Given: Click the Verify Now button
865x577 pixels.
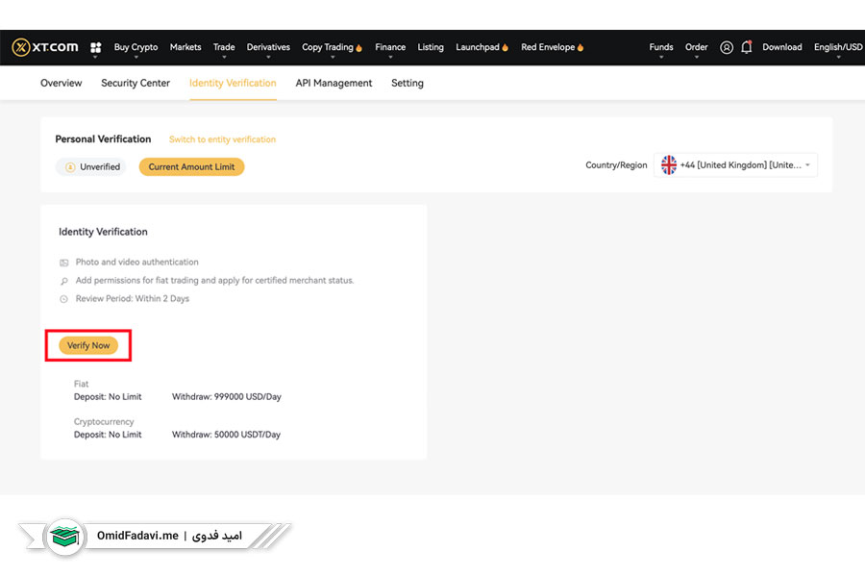Looking at the screenshot, I should tap(88, 345).
